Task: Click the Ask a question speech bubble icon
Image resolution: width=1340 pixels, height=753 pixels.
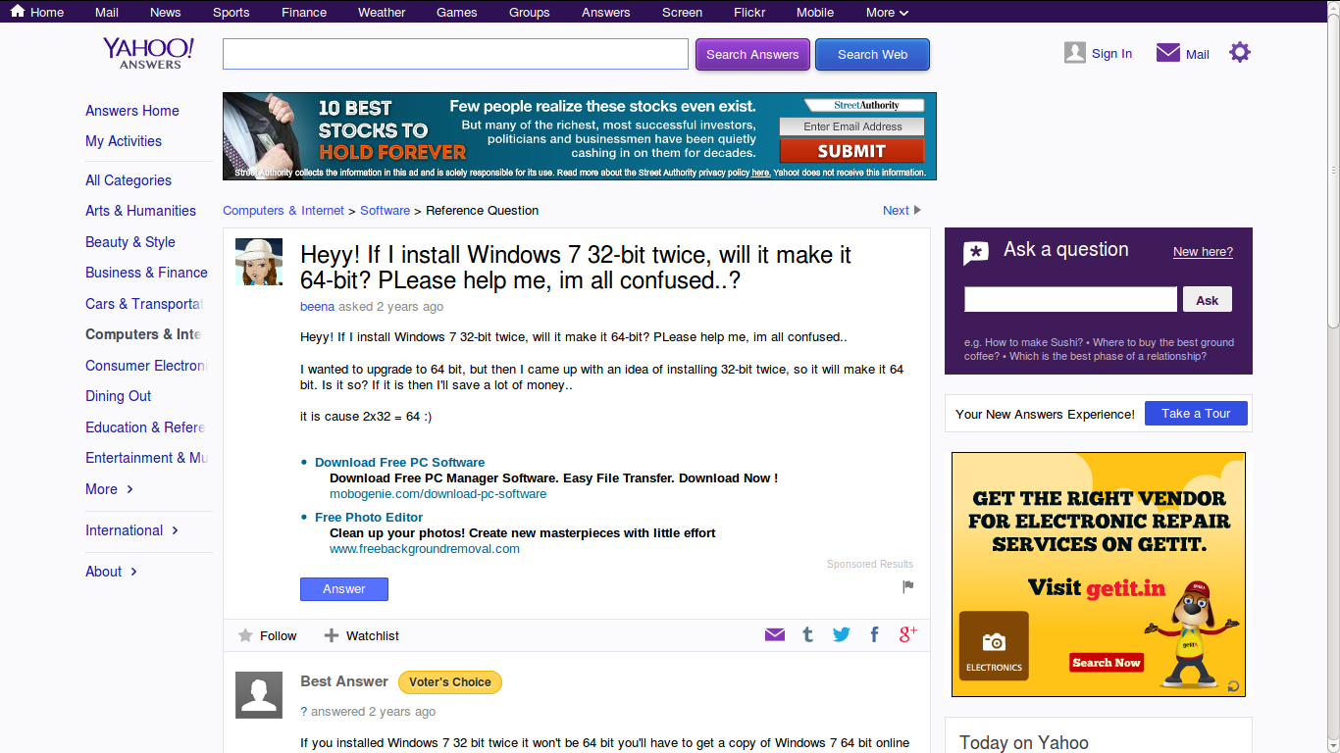Action: coord(976,254)
